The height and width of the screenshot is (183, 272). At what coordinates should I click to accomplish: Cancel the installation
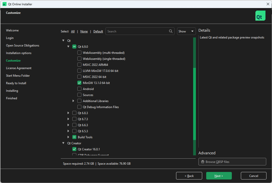(254, 176)
